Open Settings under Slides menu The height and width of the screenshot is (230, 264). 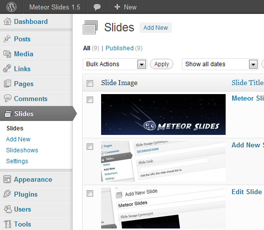point(17,161)
